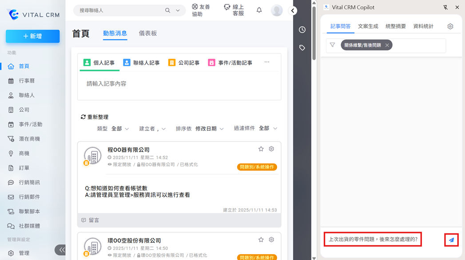Select the 文案生成 Copilot tab
This screenshot has width=465, height=260.
point(368,27)
